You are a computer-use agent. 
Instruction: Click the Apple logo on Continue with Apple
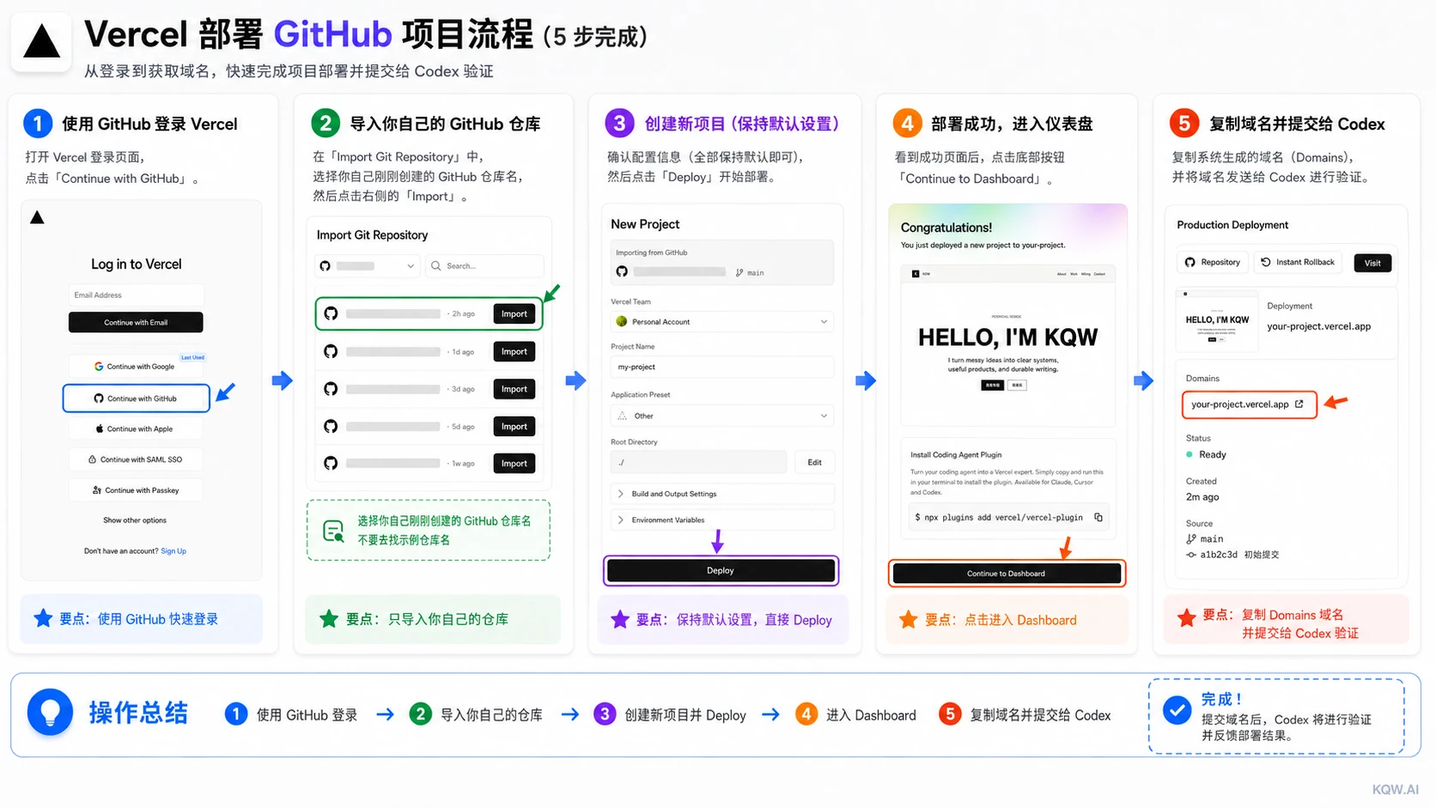[x=100, y=428]
